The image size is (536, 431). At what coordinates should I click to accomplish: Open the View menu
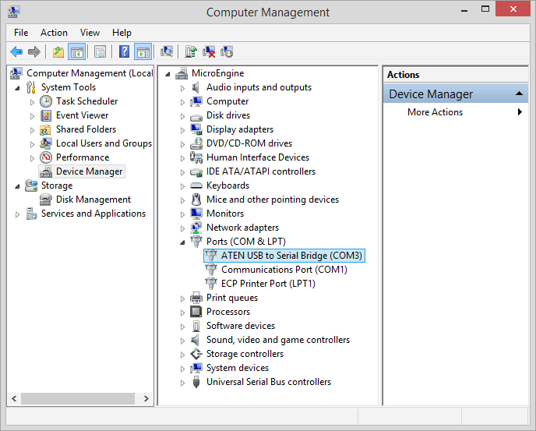pos(90,33)
